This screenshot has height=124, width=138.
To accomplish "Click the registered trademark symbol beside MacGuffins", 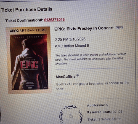I will 78,75.
